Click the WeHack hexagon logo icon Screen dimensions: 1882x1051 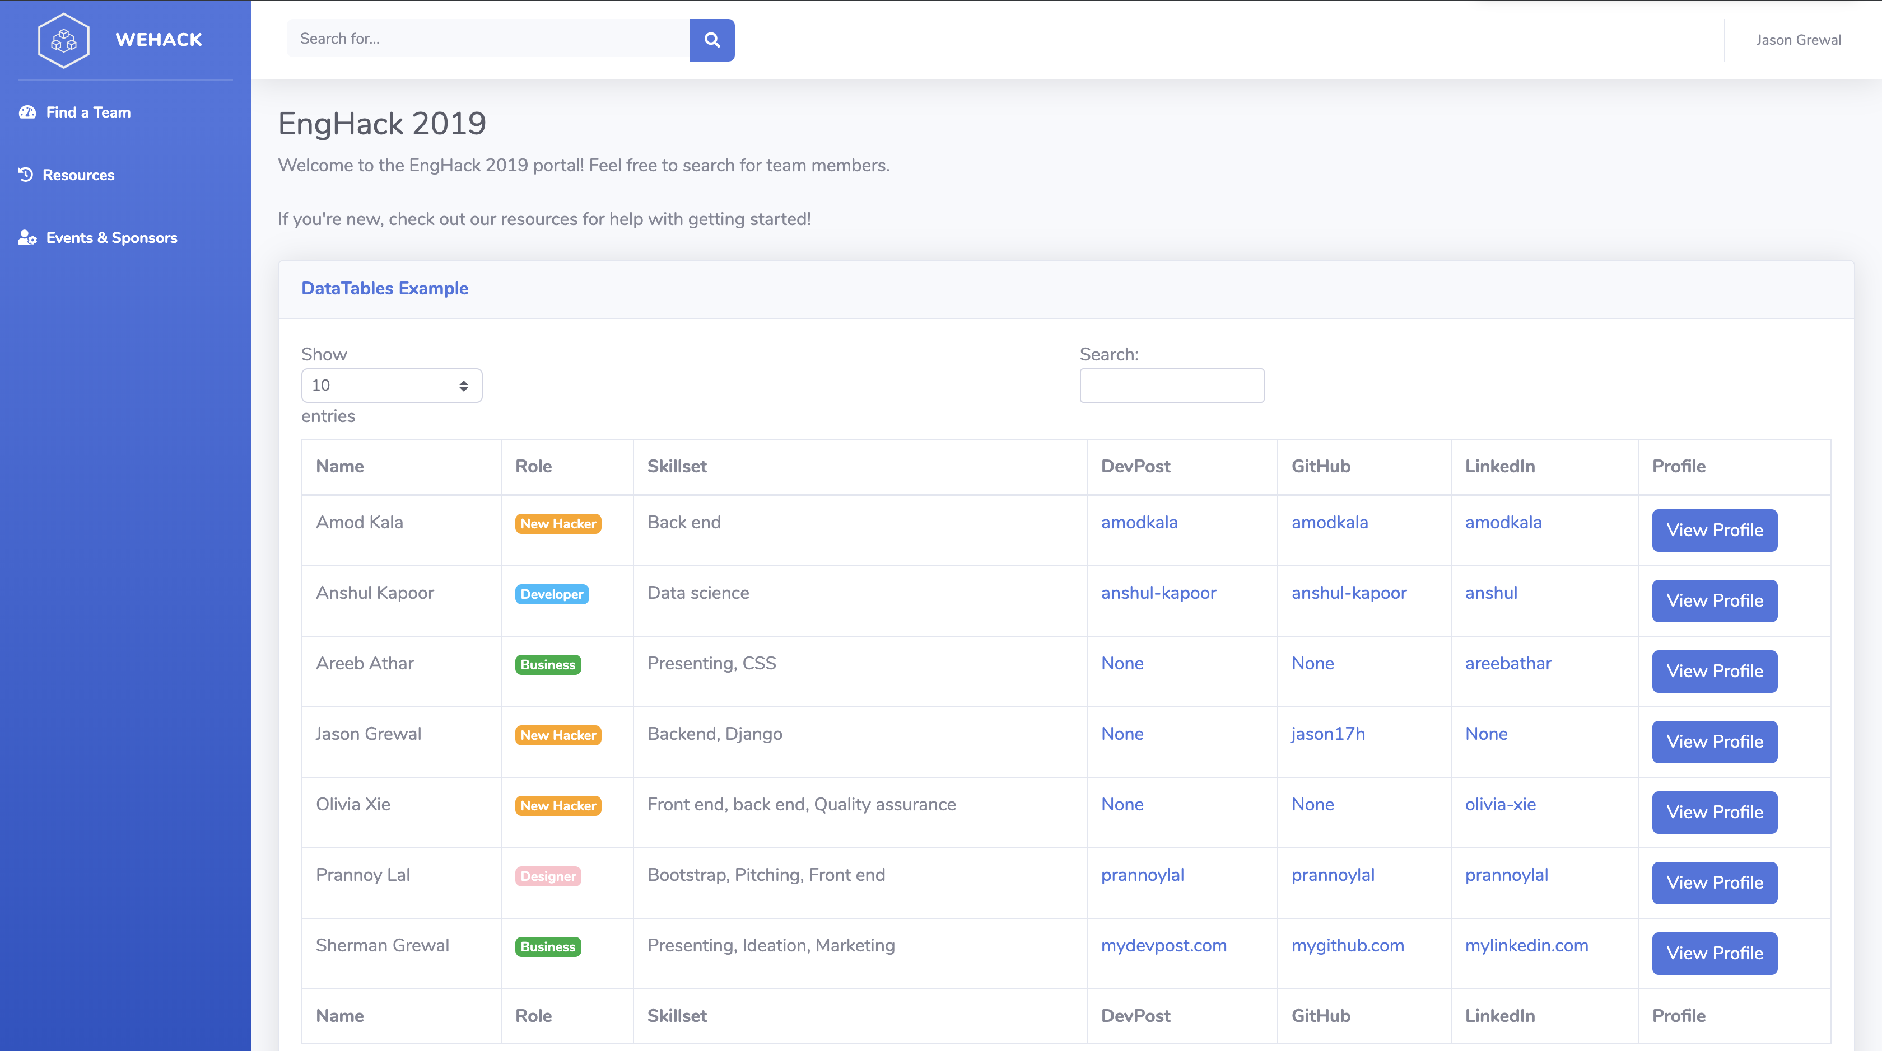[x=63, y=40]
